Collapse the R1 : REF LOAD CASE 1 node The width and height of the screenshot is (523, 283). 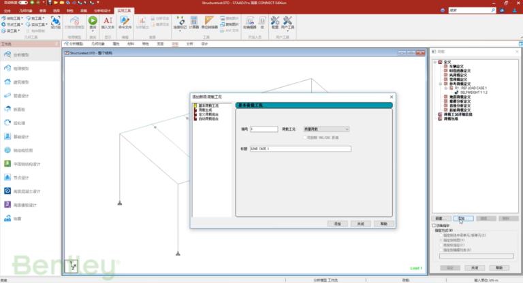[446, 88]
